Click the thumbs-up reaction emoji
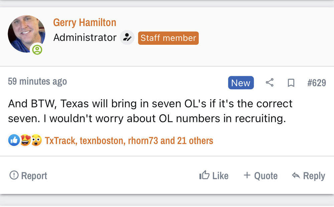This screenshot has width=334, height=207. pos(13,140)
